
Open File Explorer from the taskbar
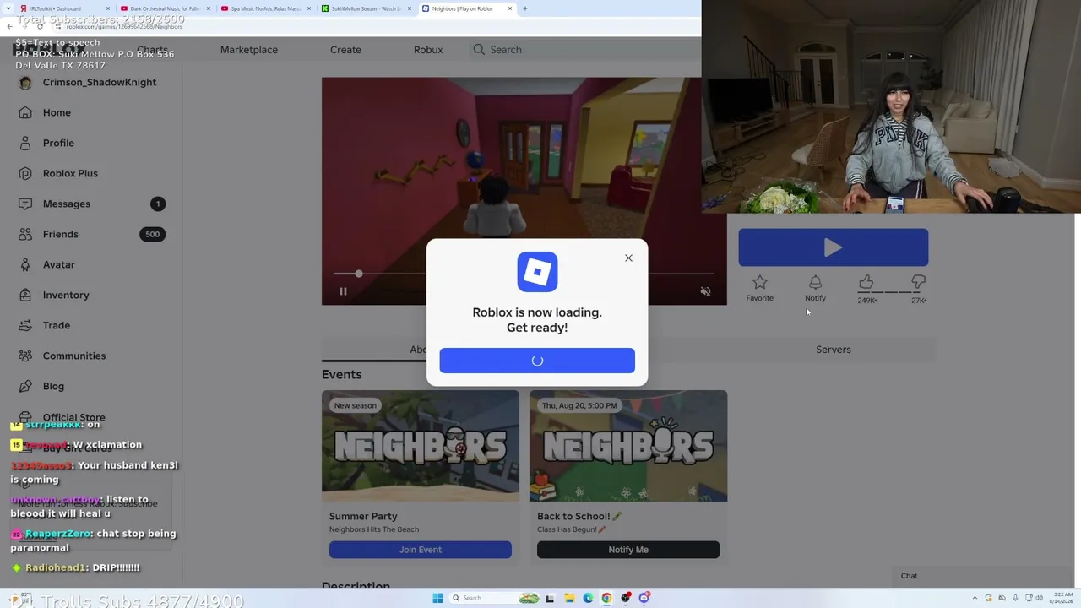pos(569,598)
